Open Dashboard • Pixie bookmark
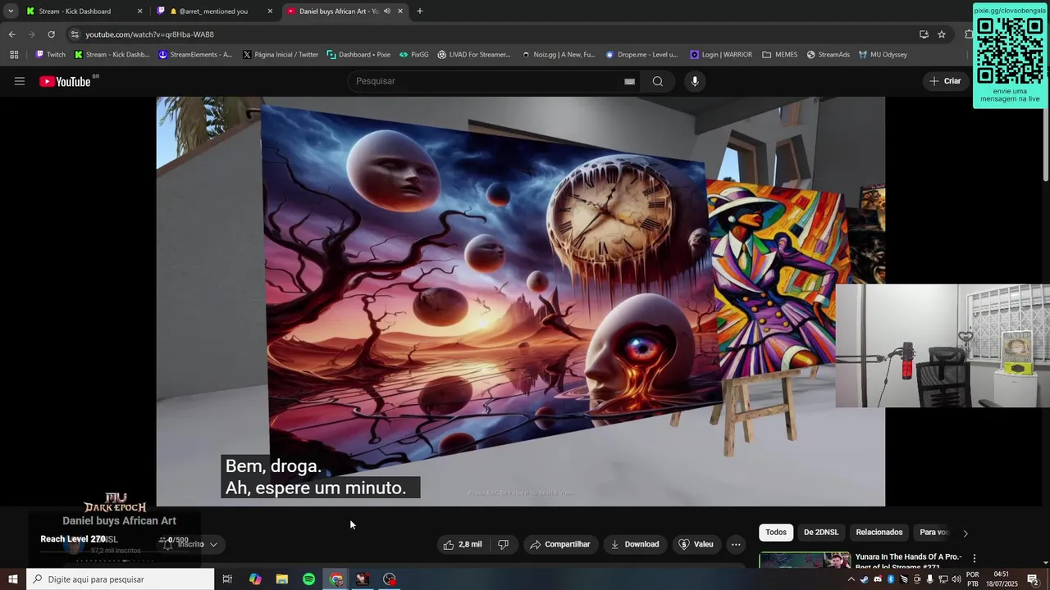The image size is (1050, 590). [358, 55]
